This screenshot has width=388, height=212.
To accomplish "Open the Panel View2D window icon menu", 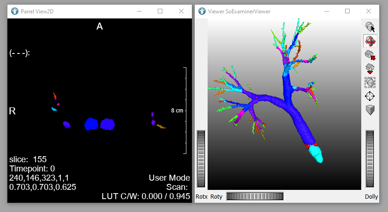I will point(14,11).
